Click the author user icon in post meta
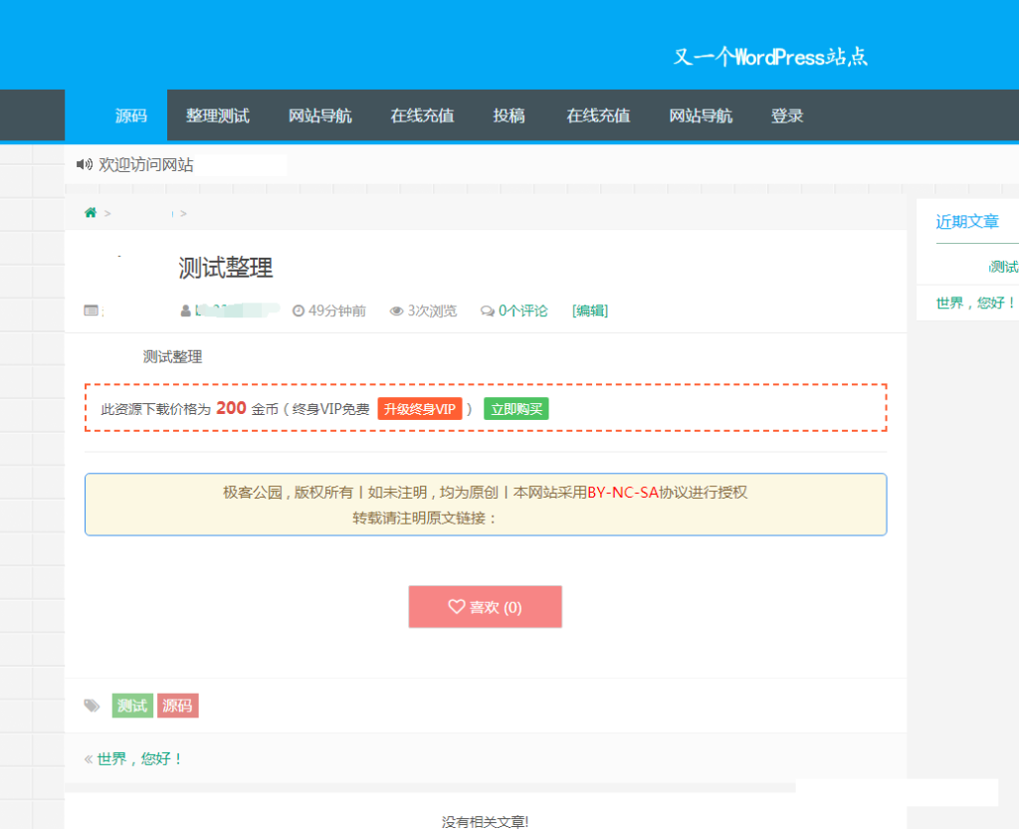This screenshot has height=829, width=1019. click(185, 310)
